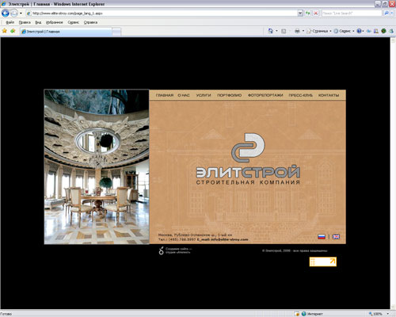Open the ПРЕСС-КЛУБ page
This screenshot has width=396, height=317.
click(x=301, y=95)
